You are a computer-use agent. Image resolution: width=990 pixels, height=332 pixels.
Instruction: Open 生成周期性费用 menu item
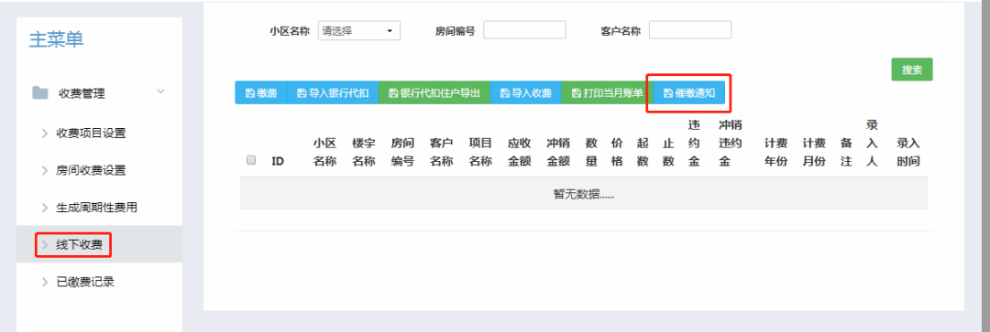(x=96, y=208)
